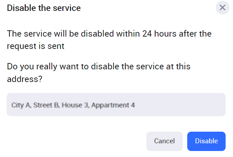Click the Cancel button

164,141
